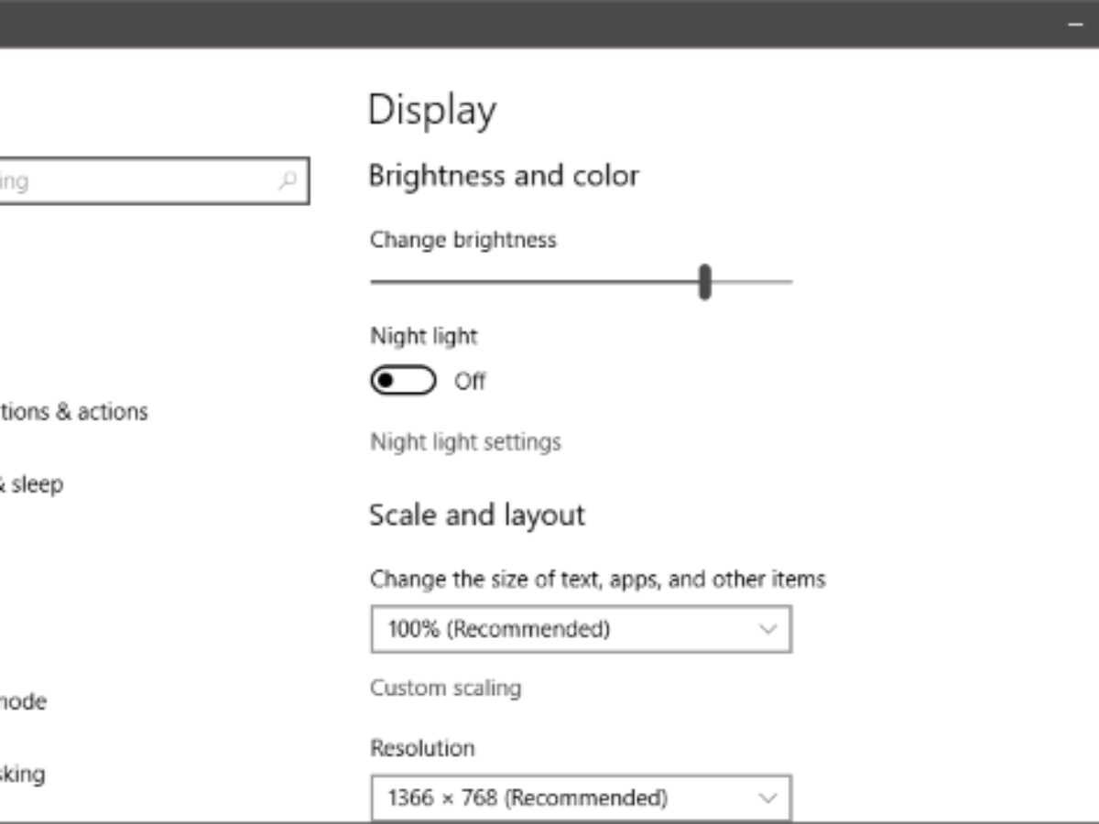Go to Notifications & actions in sidebar

[73, 412]
